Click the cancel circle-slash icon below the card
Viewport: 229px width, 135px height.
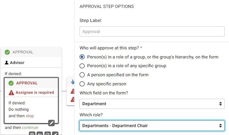pos(47,134)
